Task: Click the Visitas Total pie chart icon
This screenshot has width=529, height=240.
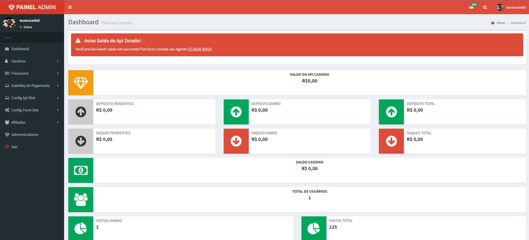Action: tap(314, 228)
